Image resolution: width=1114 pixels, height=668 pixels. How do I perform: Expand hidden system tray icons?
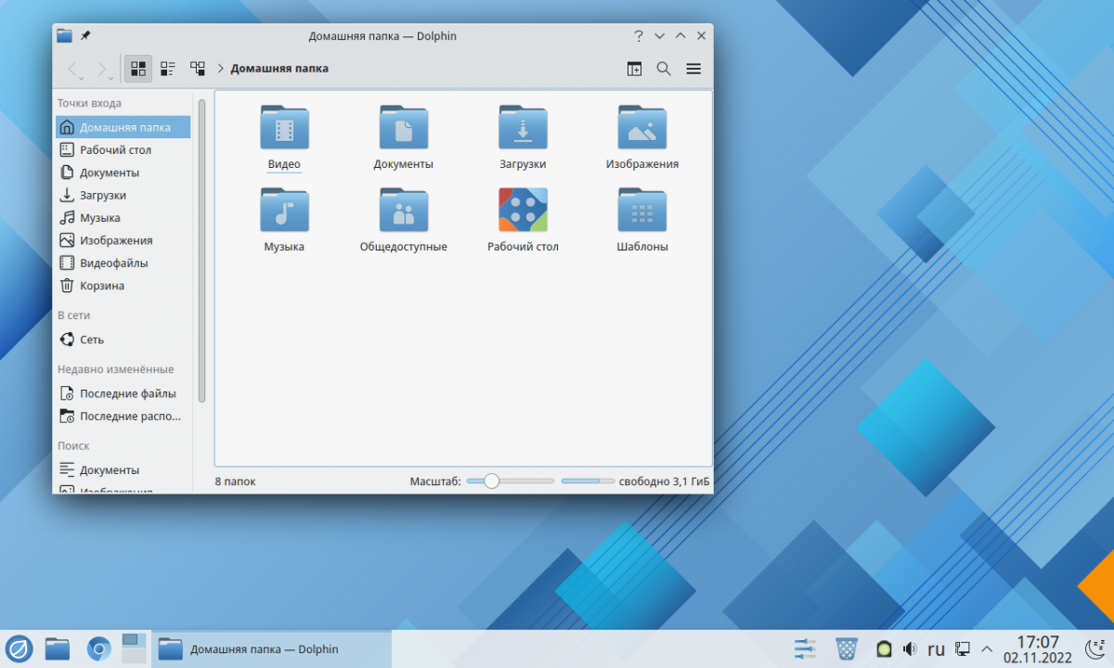click(987, 649)
